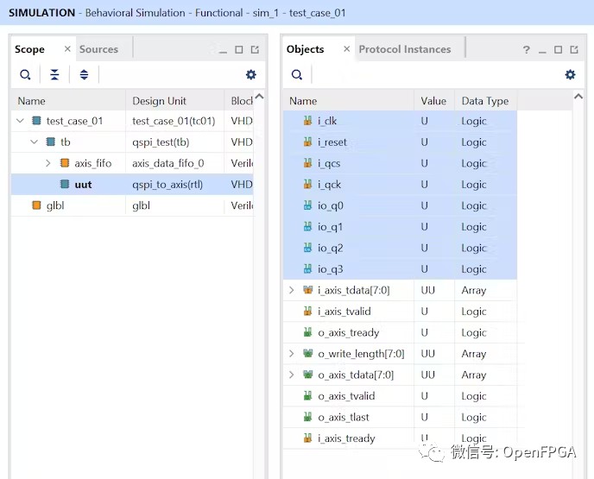This screenshot has width=594, height=479.
Task: Select the o_axis_tvalid signal row
Action: (400, 396)
